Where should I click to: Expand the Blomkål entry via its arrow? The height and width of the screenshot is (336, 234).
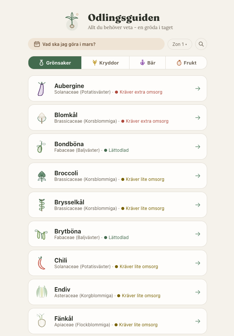click(197, 117)
